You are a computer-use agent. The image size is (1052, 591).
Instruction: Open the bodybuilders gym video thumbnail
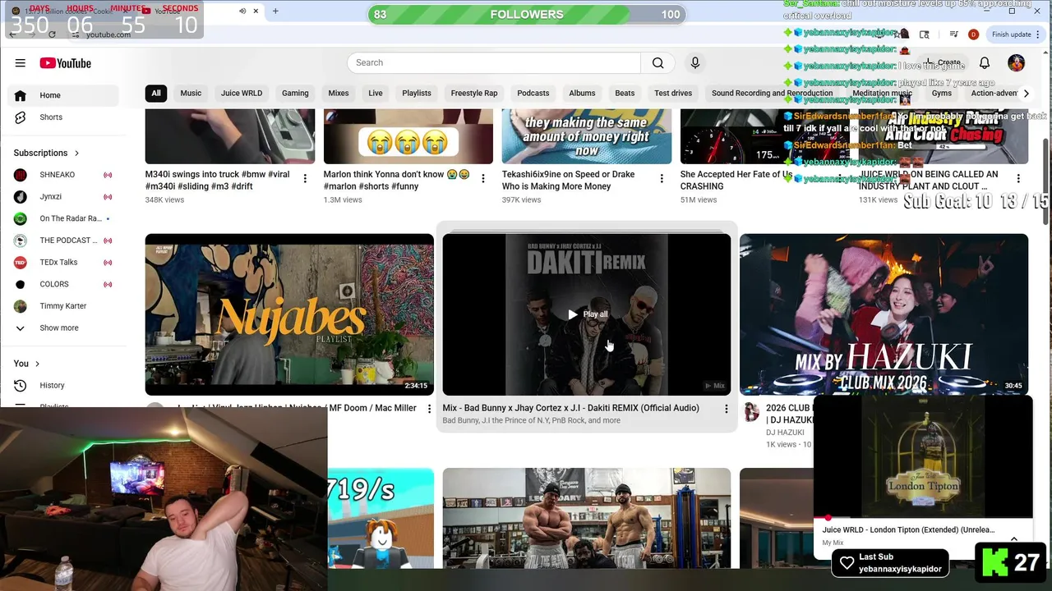coord(587,517)
